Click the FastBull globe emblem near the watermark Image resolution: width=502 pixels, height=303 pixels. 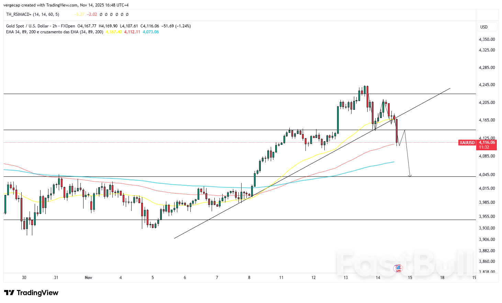point(398,269)
